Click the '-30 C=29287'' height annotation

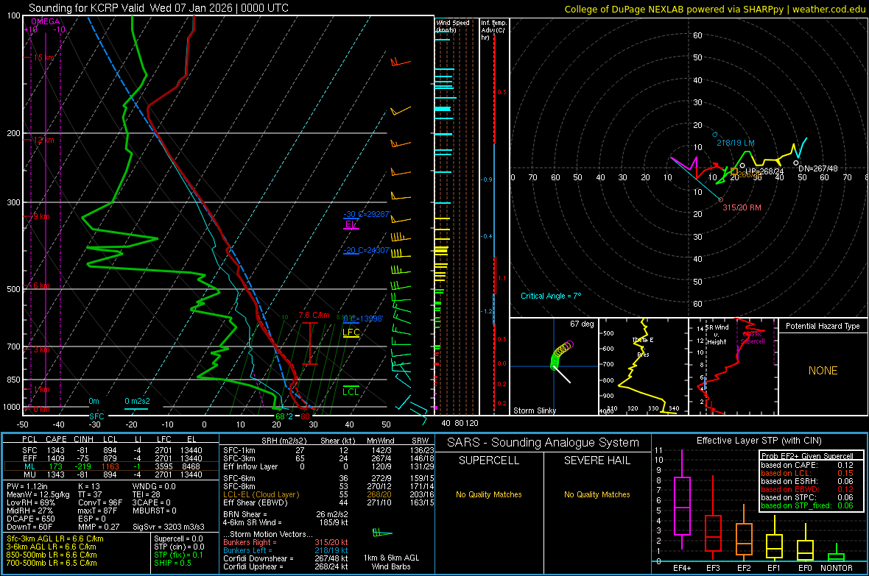tap(367, 214)
